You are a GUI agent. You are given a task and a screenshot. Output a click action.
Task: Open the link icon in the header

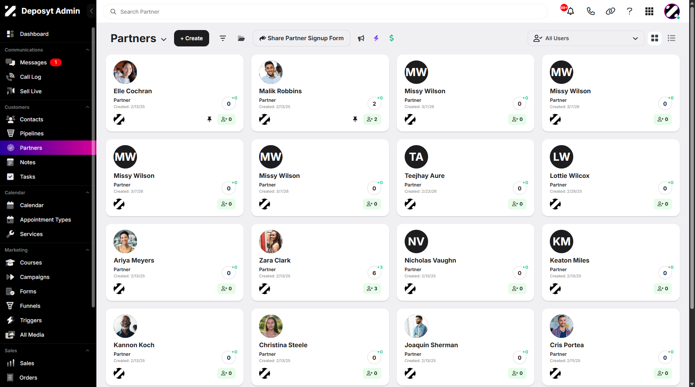click(610, 11)
